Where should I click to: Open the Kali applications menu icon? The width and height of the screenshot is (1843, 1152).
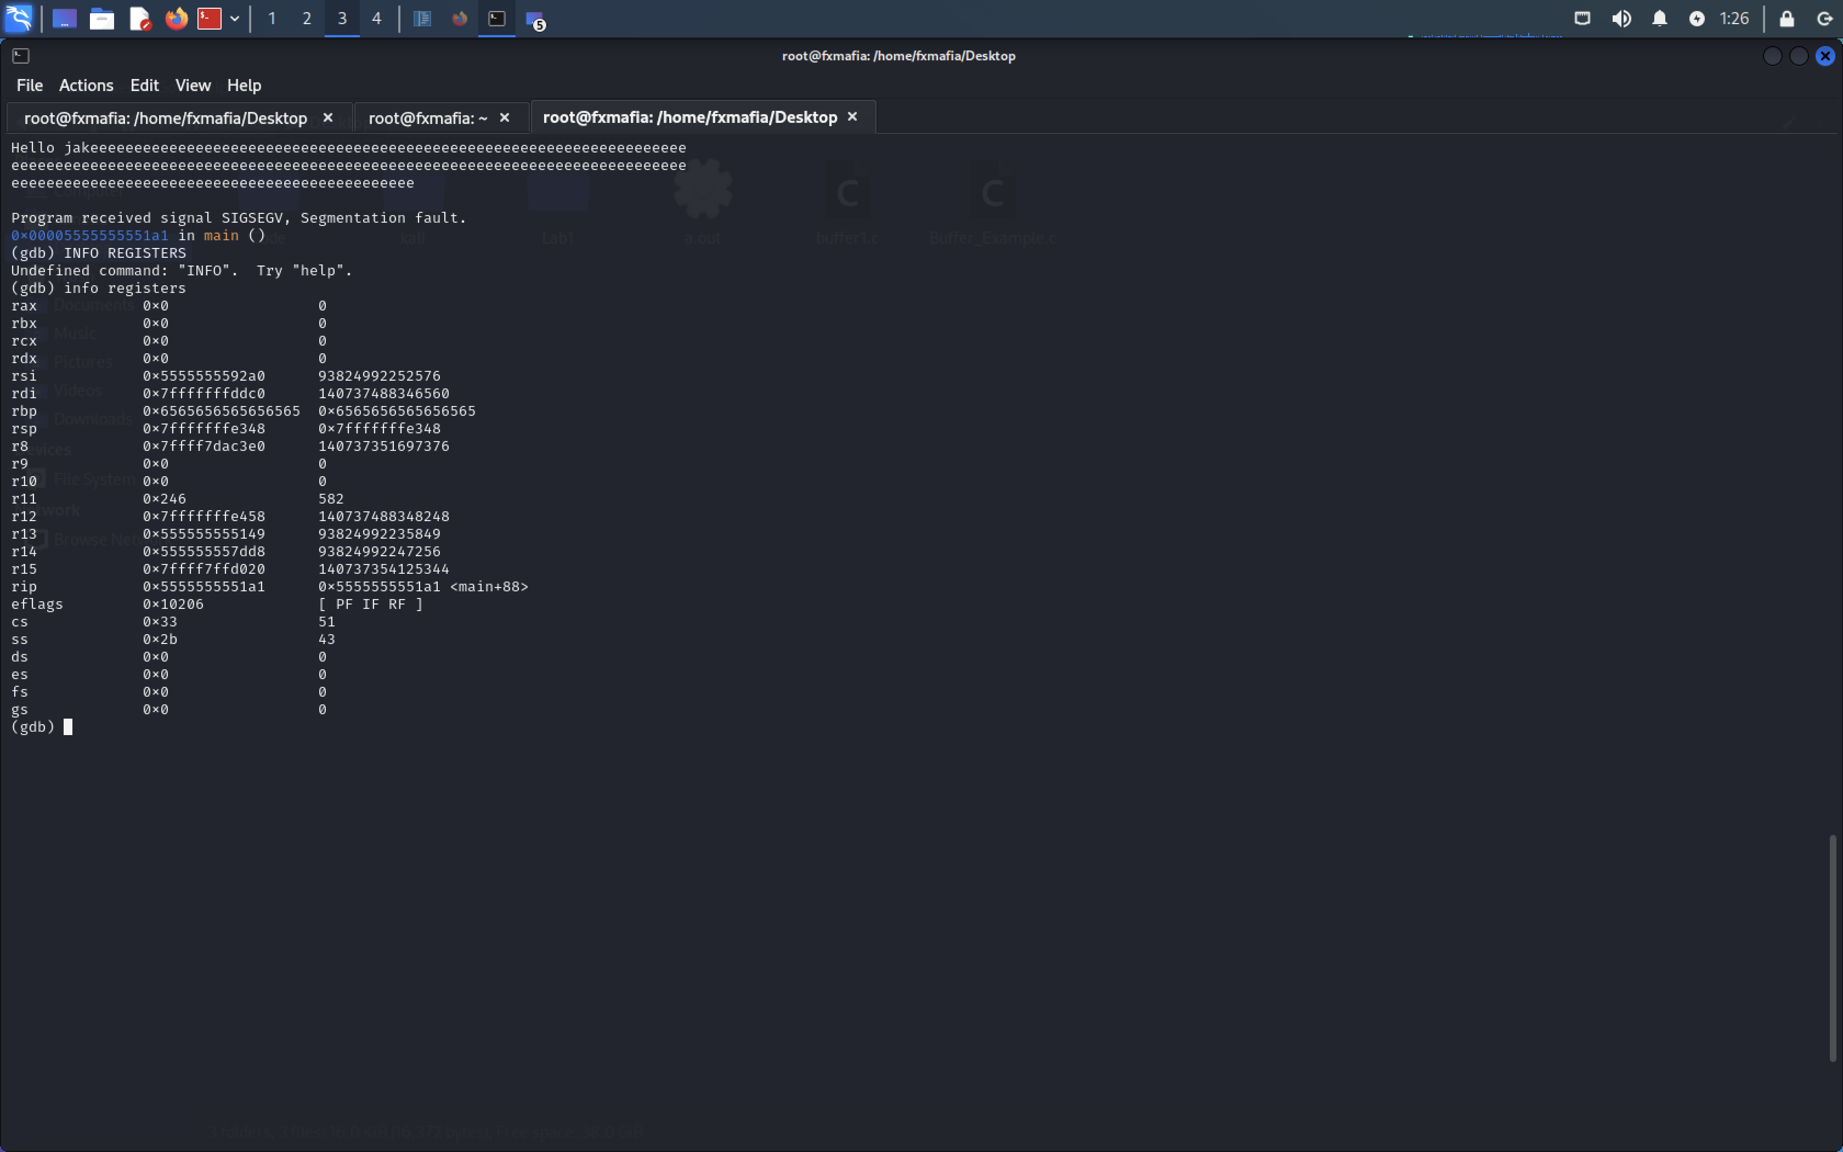[x=18, y=18]
